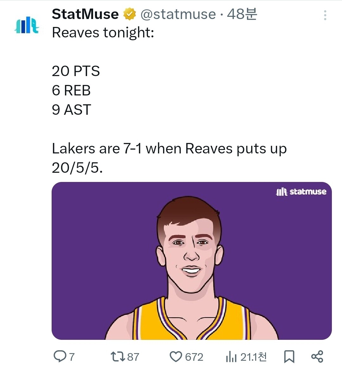342x375 pixels.
Task: Click the gold verified badge
Action: (129, 14)
